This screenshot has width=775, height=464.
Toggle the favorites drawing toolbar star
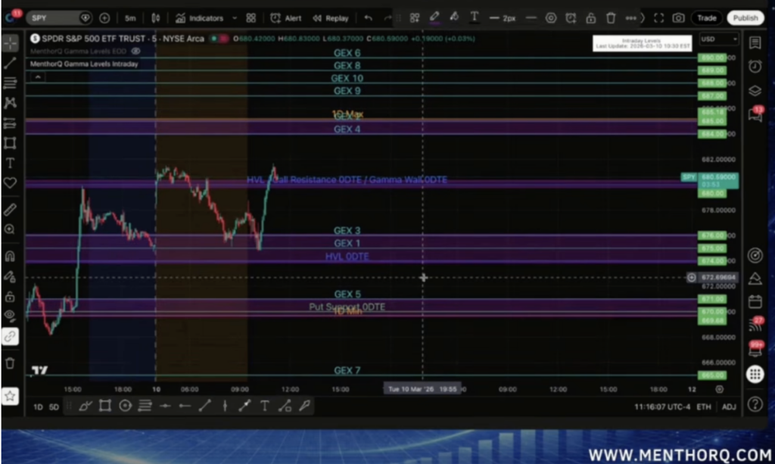coord(11,396)
